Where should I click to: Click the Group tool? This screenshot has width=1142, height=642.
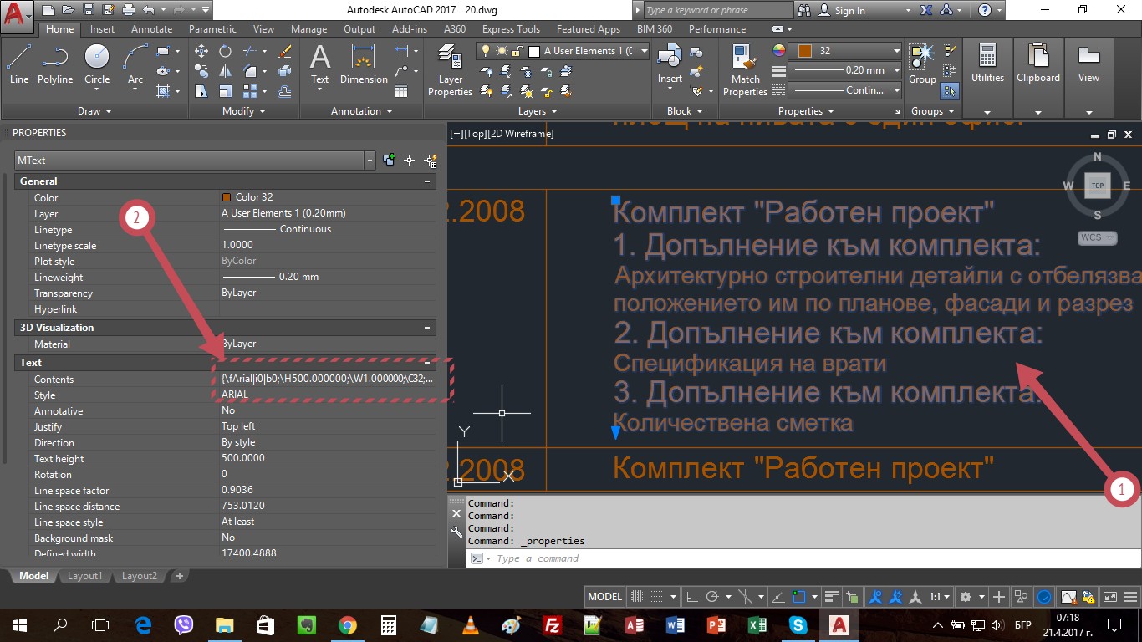point(922,65)
